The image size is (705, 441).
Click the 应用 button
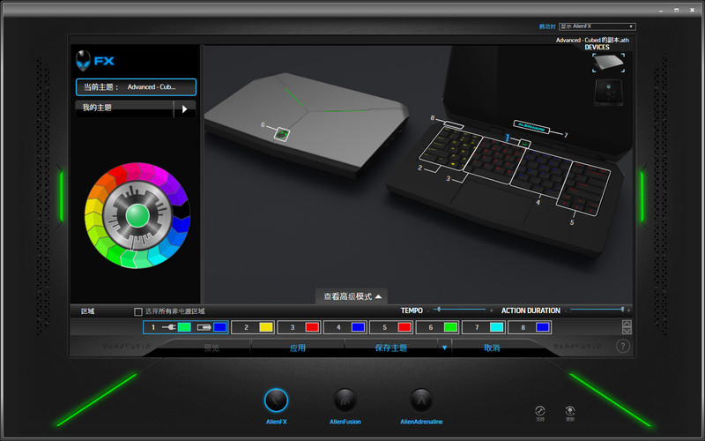pos(298,348)
